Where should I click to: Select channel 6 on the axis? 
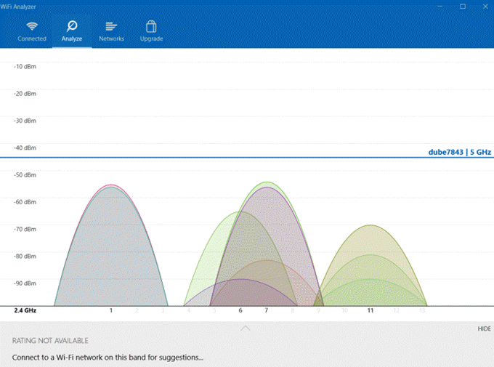[x=240, y=310]
